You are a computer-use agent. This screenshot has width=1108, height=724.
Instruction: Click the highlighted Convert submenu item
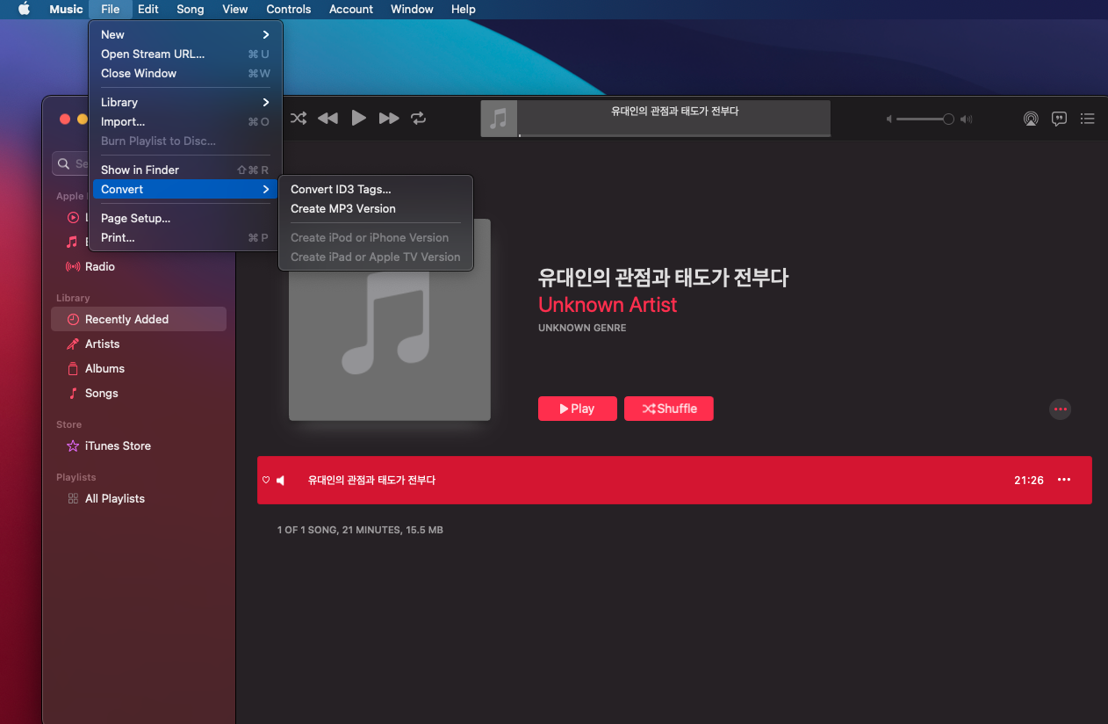point(185,189)
